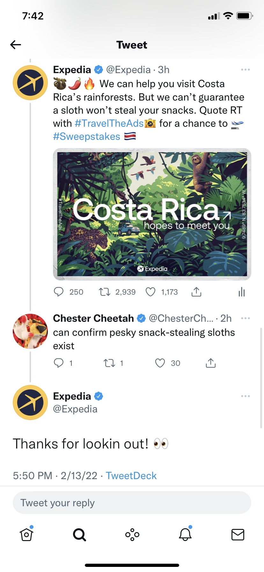Image resolution: width=264 pixels, height=572 pixels.
Task: Reply to the Expedia Costa Rica tweet
Action: [59, 292]
